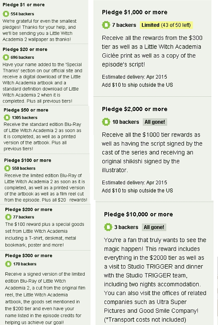Select the Pledge $10,000 or more heading

[x=139, y=214]
